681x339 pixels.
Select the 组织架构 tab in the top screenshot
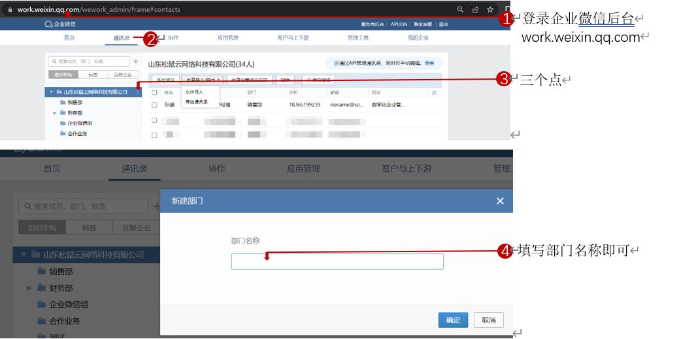pyautogui.click(x=63, y=75)
